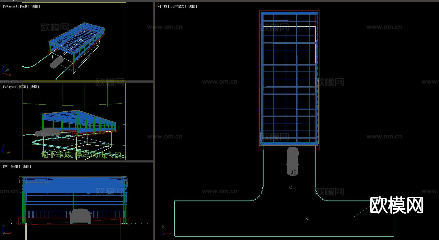Open [标准] menu in the VRayts1 viewport
This screenshot has height=240, width=439.
pos(24,87)
